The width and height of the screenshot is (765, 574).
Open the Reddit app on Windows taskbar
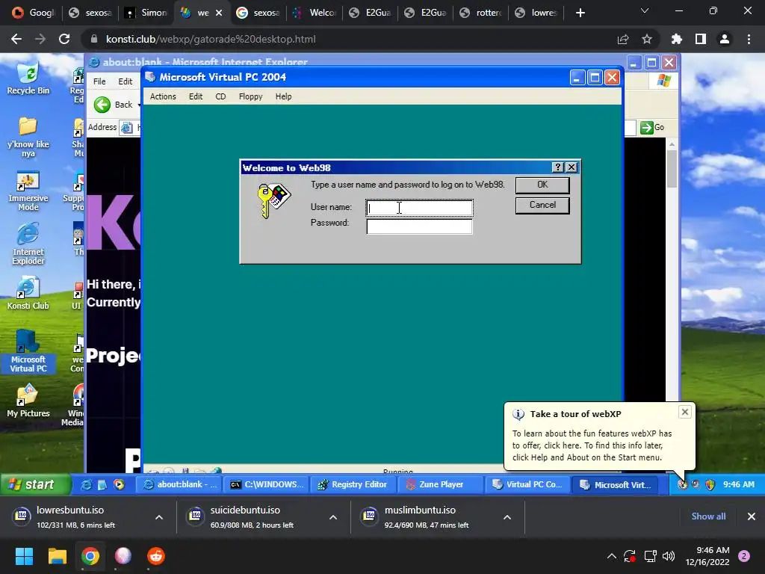pyautogui.click(x=156, y=556)
